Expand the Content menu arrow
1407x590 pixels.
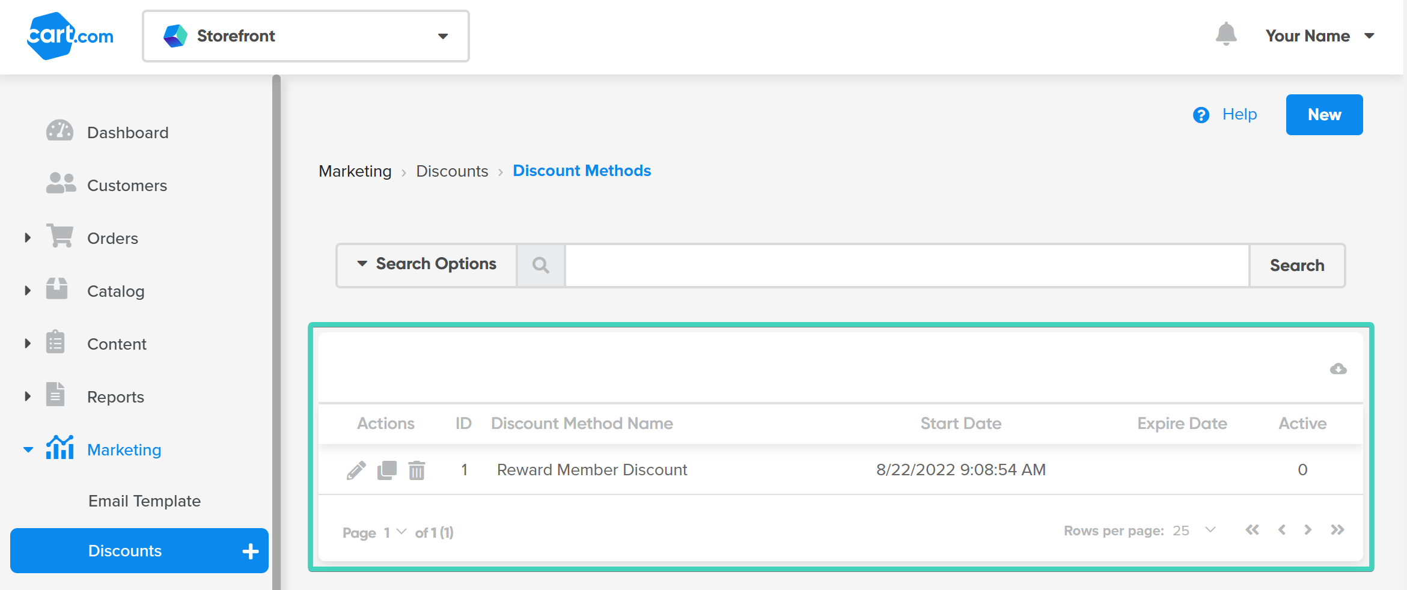coord(28,344)
